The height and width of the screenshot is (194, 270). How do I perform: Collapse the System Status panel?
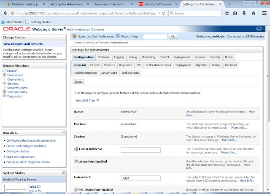pyautogui.click(x=63, y=172)
